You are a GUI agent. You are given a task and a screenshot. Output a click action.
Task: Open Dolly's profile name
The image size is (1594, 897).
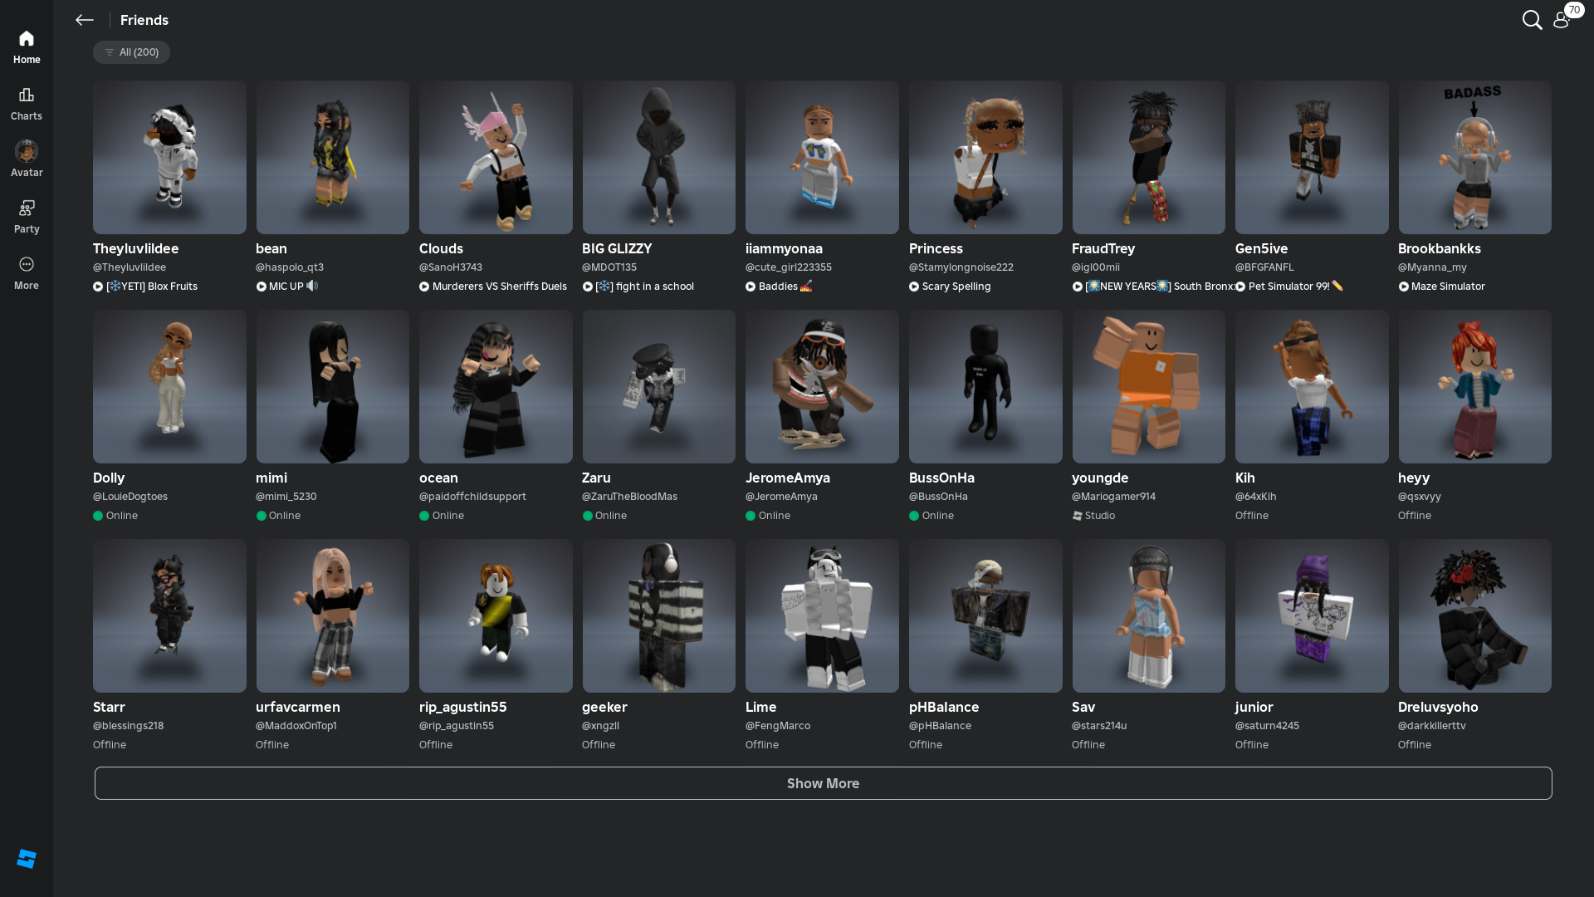click(x=109, y=478)
